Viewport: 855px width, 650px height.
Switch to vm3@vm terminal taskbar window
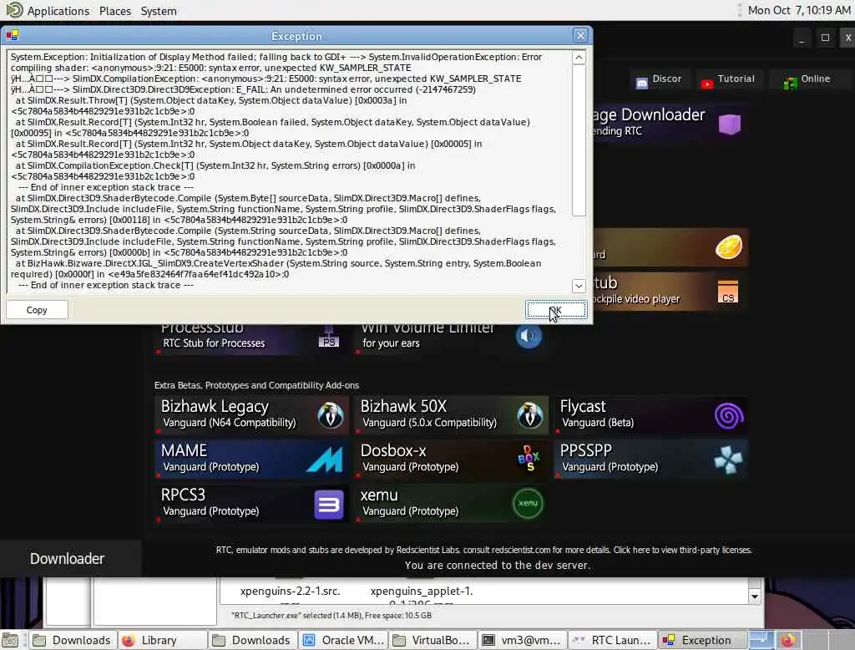click(x=523, y=640)
